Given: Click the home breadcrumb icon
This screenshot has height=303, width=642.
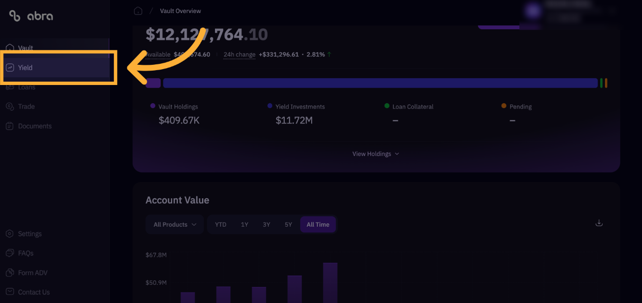Looking at the screenshot, I should 138,11.
